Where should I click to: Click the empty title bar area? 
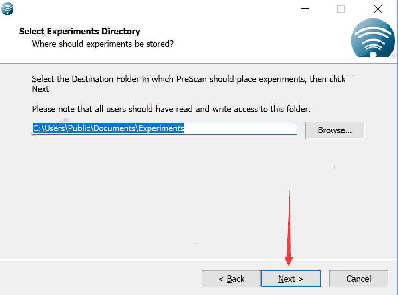coord(160,9)
